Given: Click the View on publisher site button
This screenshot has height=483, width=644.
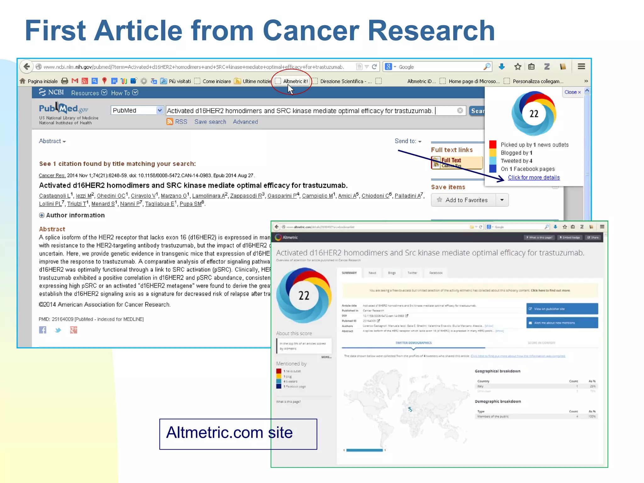Looking at the screenshot, I should 562,309.
